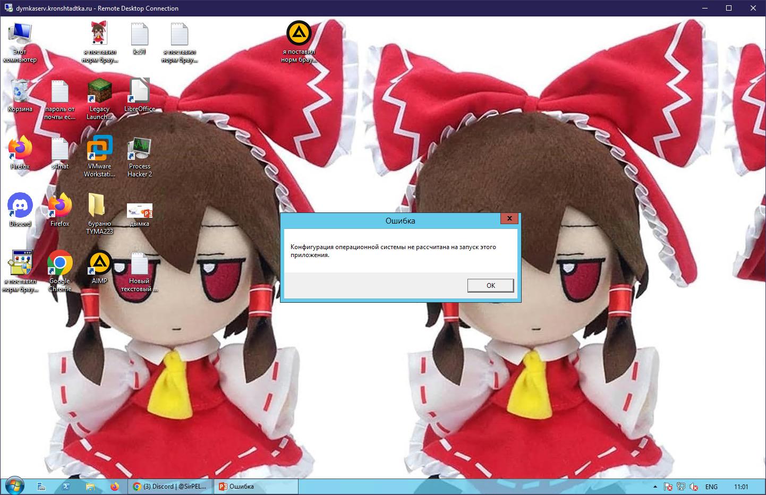Viewport: 766px width, 495px height.
Task: Select the Firefox shortcut beside the Discord icon
Action: [x=59, y=211]
